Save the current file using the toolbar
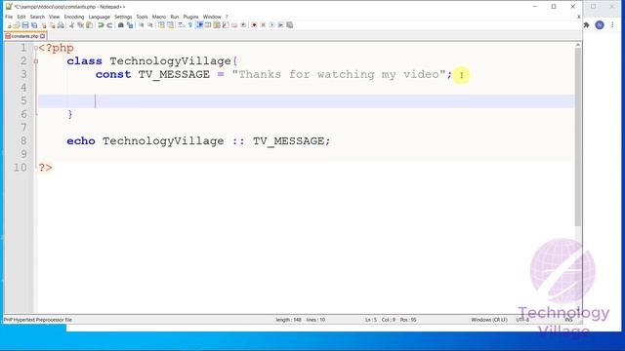This screenshot has width=625, height=351. point(25,25)
